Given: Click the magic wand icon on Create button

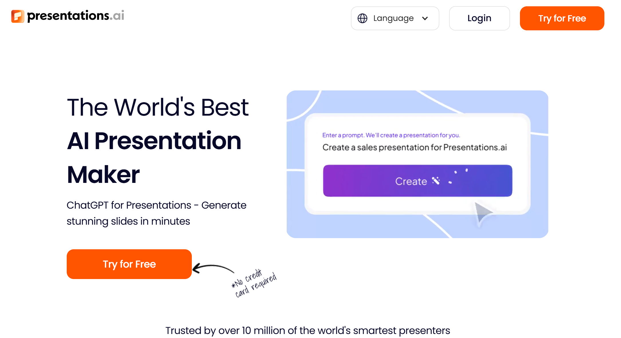Looking at the screenshot, I should 435,181.
